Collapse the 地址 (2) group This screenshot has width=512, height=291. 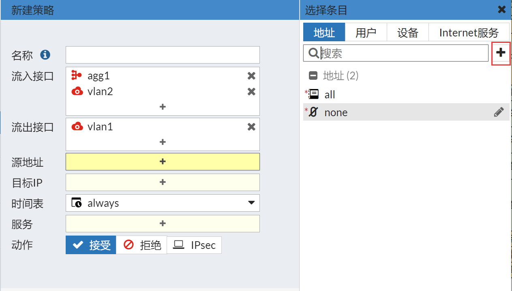coord(313,76)
